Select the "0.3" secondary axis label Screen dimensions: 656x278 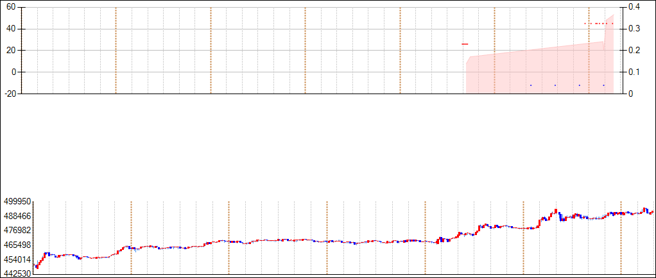pyautogui.click(x=634, y=29)
